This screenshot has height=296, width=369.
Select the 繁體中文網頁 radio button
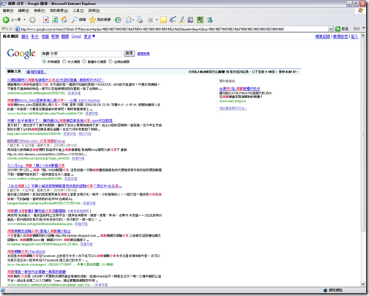coord(84,62)
